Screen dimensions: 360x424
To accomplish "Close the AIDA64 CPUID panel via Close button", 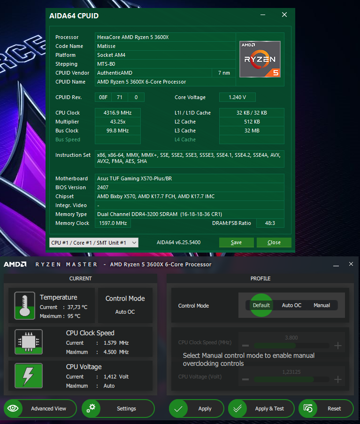I will click(274, 242).
